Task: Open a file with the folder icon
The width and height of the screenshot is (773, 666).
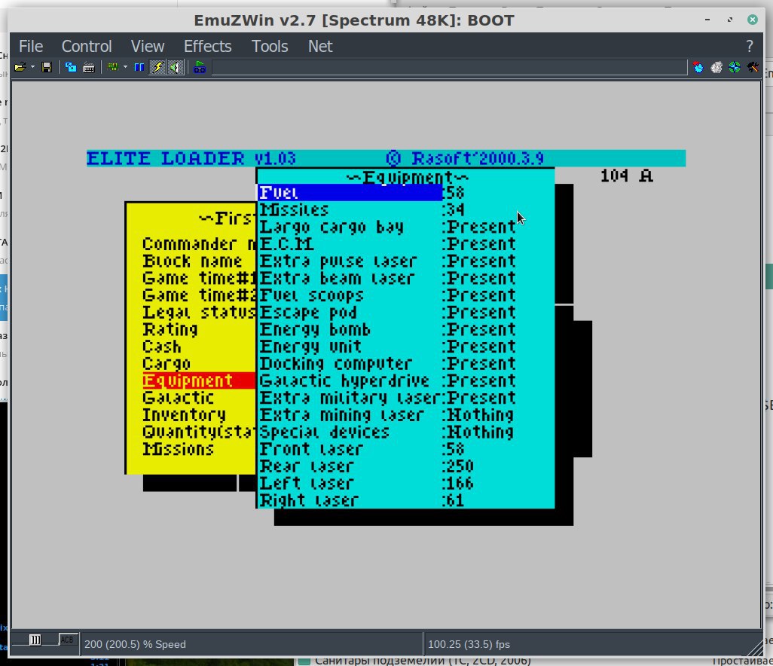Action: (20, 67)
